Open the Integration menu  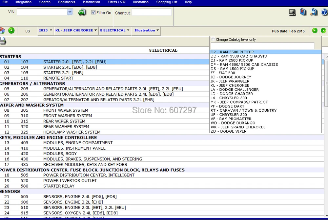pos(23,2)
